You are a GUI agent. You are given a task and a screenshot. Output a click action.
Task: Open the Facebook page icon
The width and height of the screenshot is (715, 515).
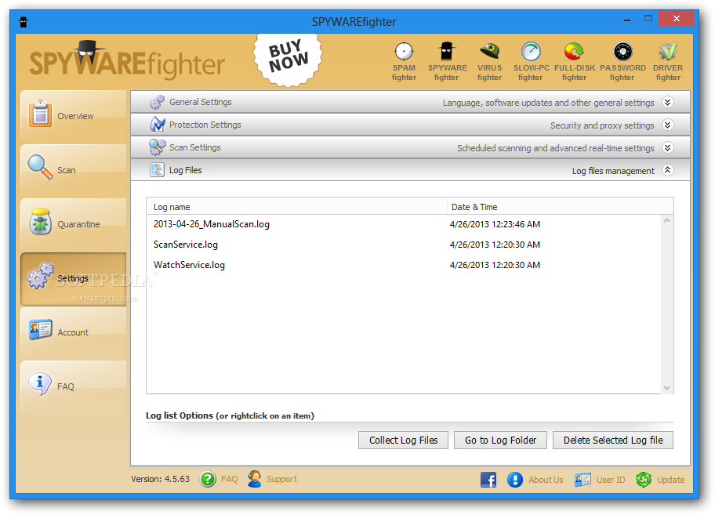coord(488,480)
